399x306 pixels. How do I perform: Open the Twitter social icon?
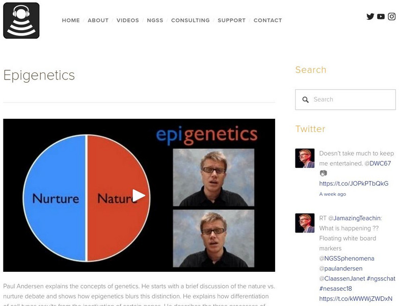pos(370,16)
